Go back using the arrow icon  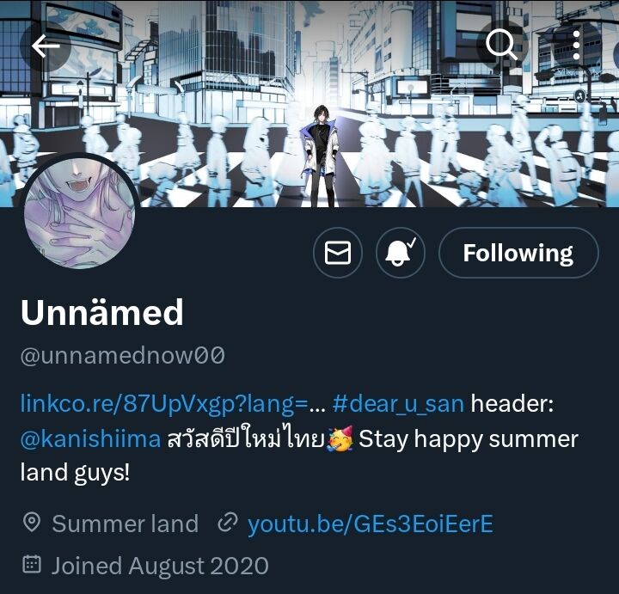pos(46,46)
